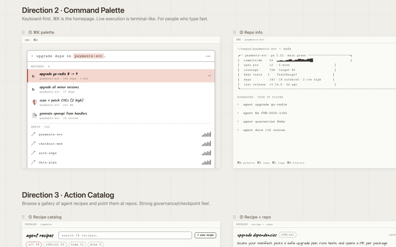
Task: Click the open prs 12 · 4 mine line
Action: coord(267,65)
